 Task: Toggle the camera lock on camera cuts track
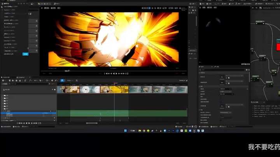point(55,90)
